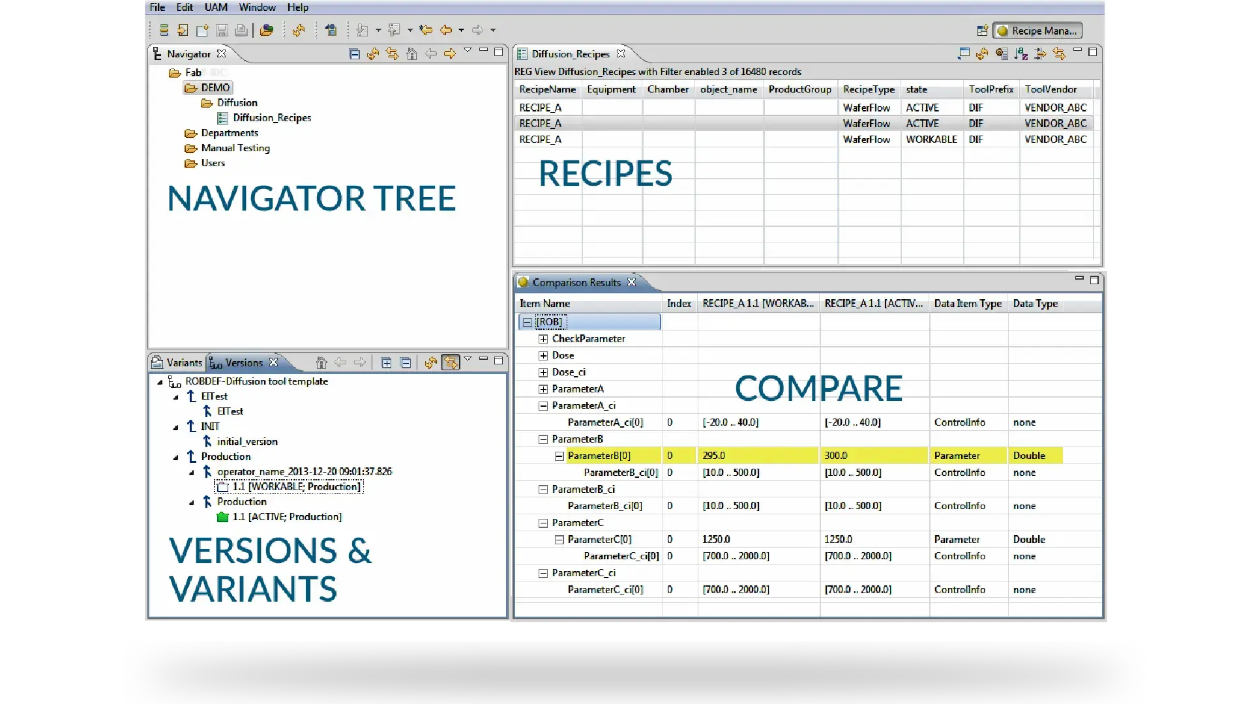Image resolution: width=1252 pixels, height=704 pixels.
Task: Toggle Link with Editor in the Versions toolbar
Action: pyautogui.click(x=451, y=362)
